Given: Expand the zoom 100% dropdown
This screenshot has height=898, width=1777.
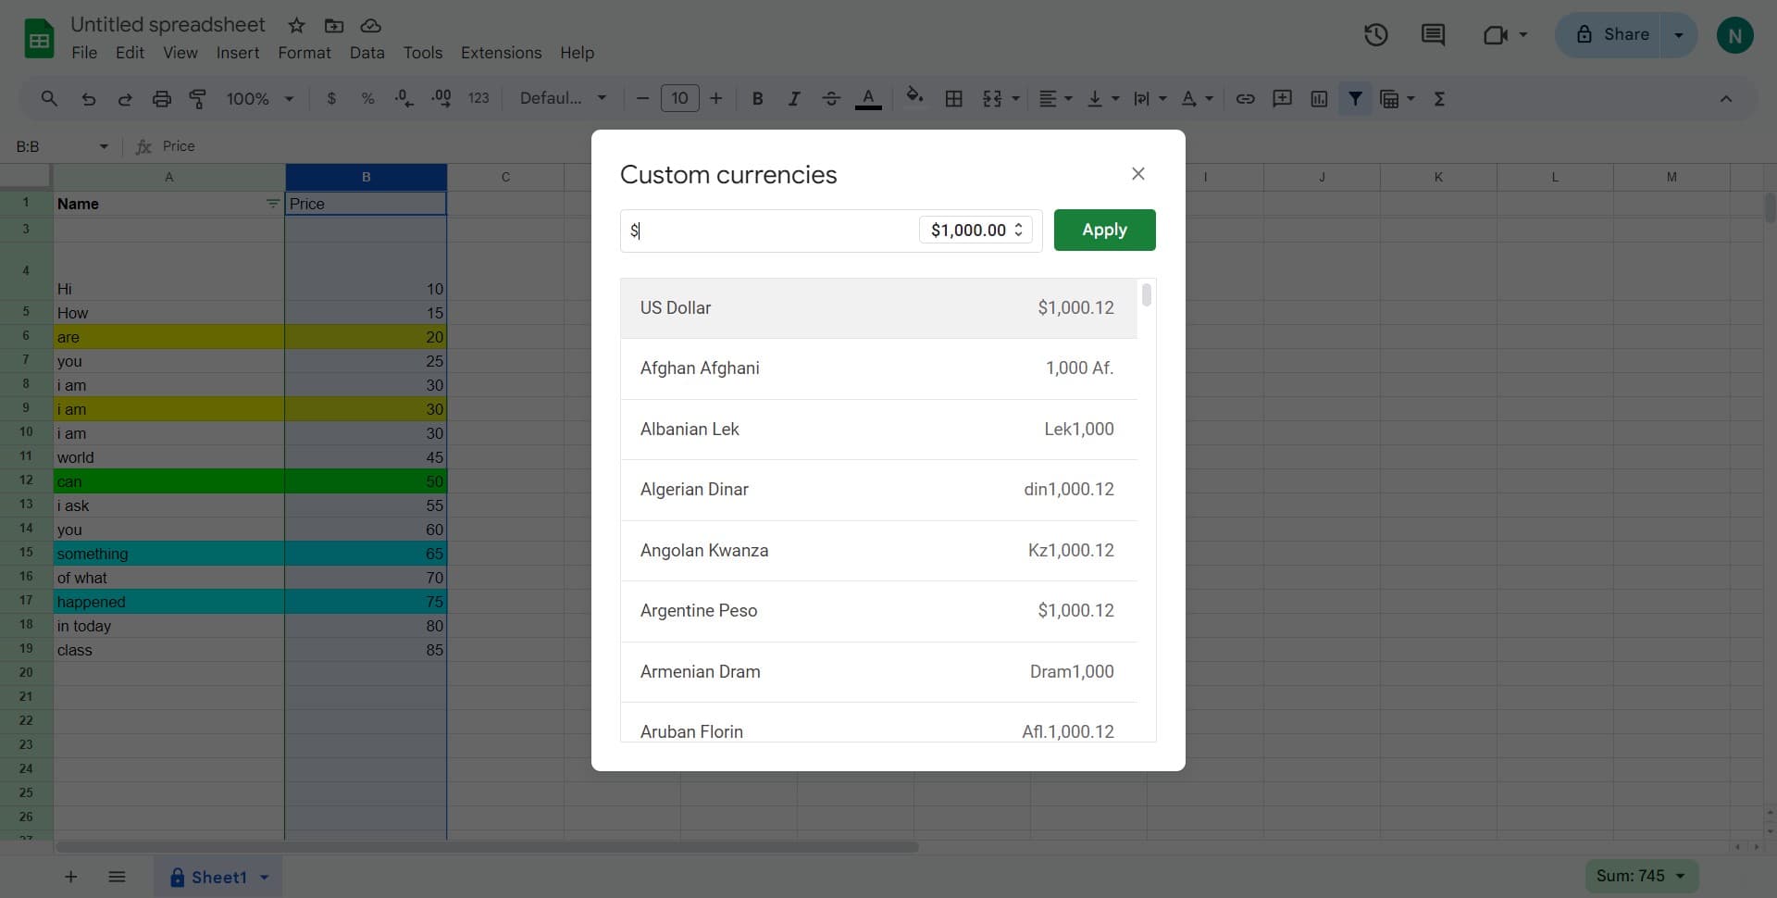Looking at the screenshot, I should click(259, 99).
